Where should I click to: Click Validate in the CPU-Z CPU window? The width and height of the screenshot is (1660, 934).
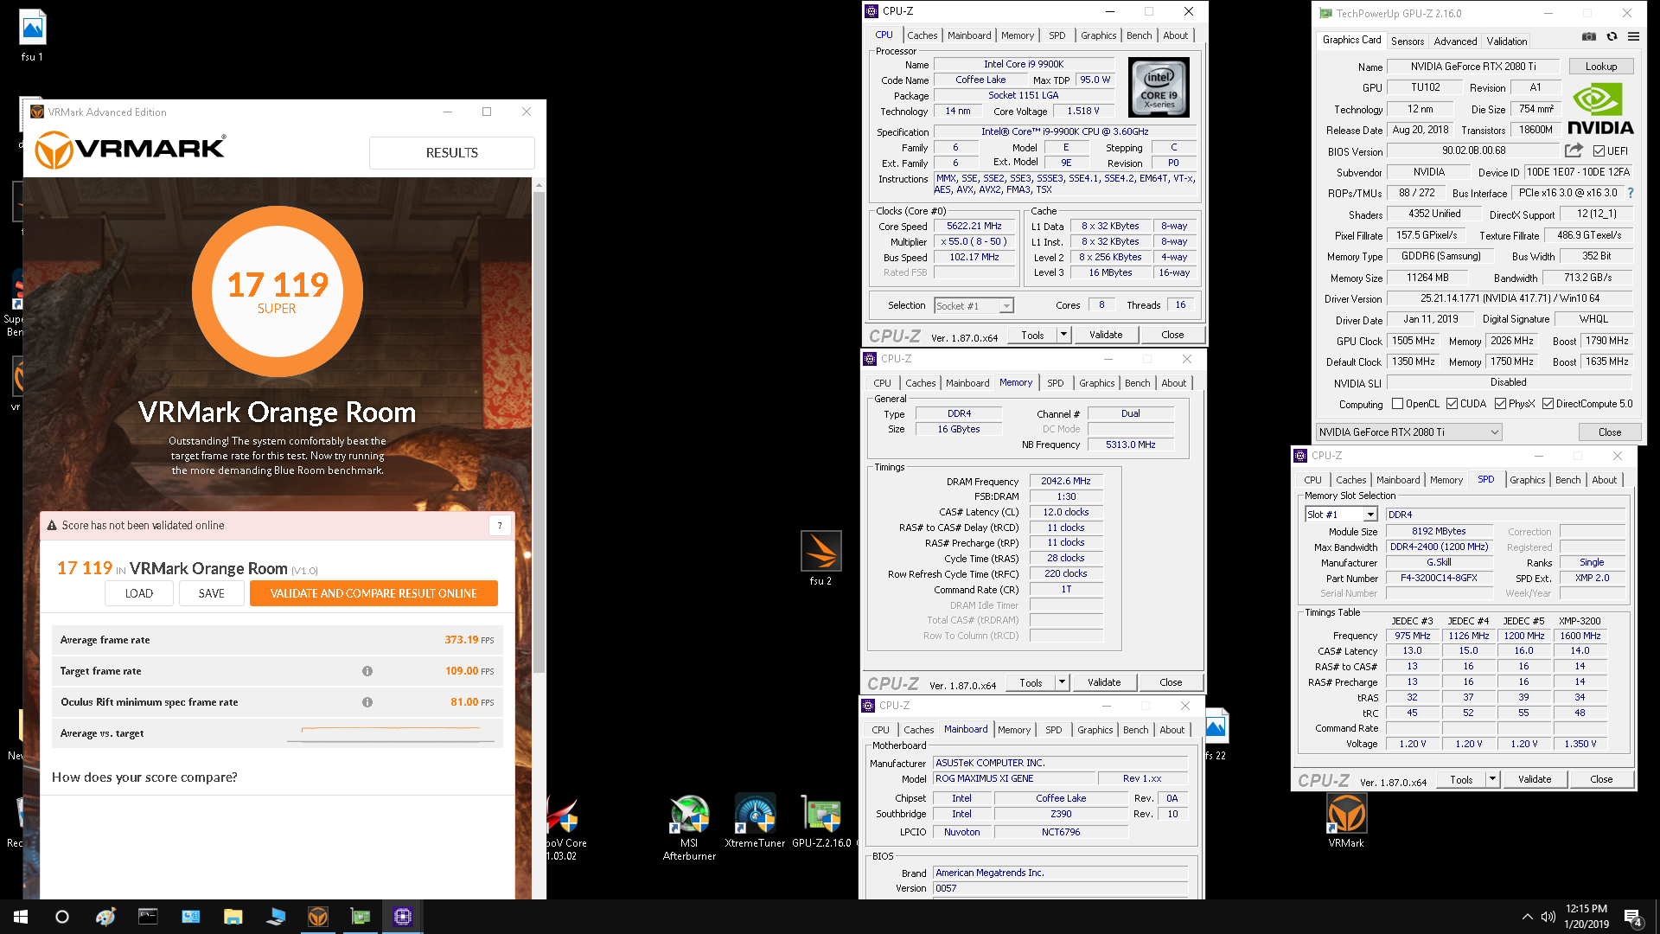(x=1106, y=335)
